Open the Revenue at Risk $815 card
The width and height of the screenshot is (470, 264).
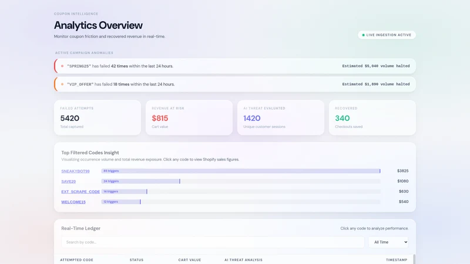click(x=189, y=118)
